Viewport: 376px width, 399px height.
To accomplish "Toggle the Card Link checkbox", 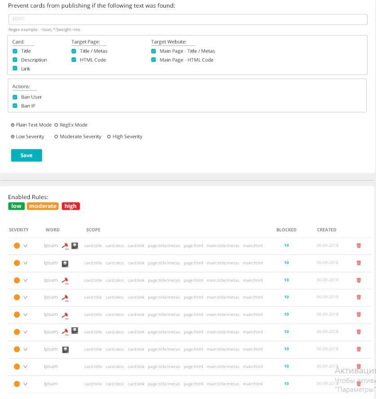I will pyautogui.click(x=15, y=68).
